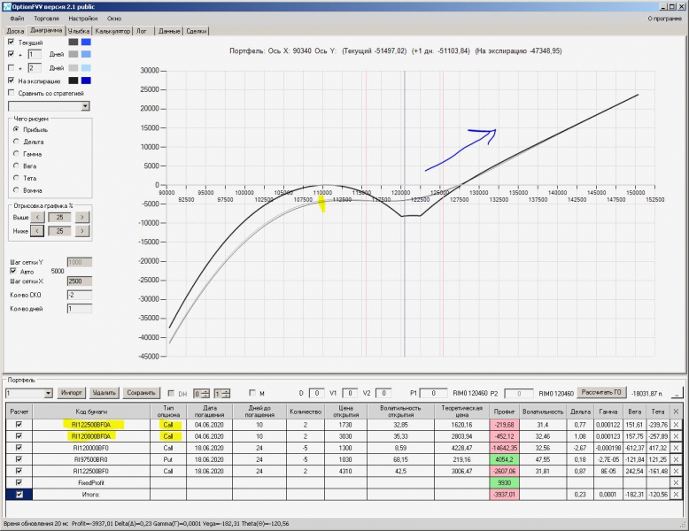689x531 pixels.
Task: Switch to the Улыбка tab
Action: tap(79, 31)
